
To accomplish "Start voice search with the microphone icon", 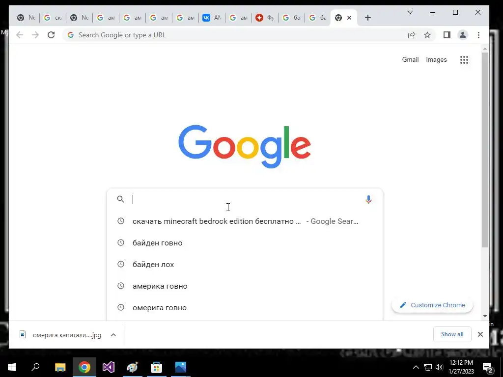I will 368,199.
